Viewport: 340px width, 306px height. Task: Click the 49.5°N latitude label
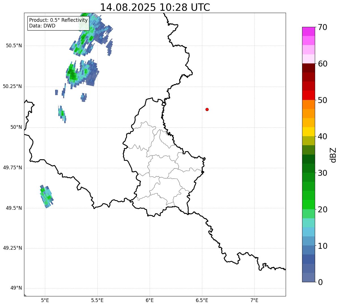point(14,208)
